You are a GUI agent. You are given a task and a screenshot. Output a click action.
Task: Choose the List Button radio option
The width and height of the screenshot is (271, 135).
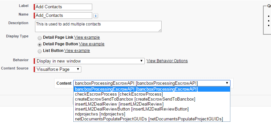coord(40,51)
